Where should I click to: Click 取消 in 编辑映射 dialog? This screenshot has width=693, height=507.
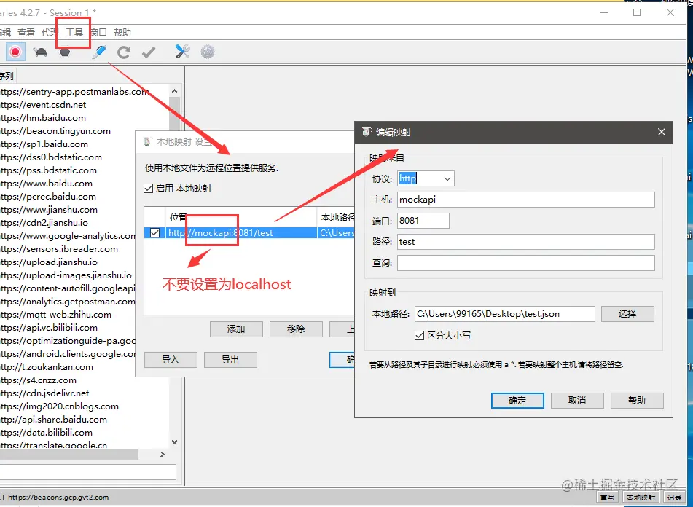pos(577,401)
